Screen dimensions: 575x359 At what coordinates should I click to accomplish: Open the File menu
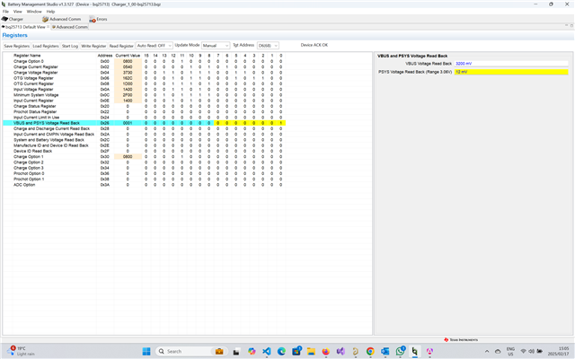[5, 12]
